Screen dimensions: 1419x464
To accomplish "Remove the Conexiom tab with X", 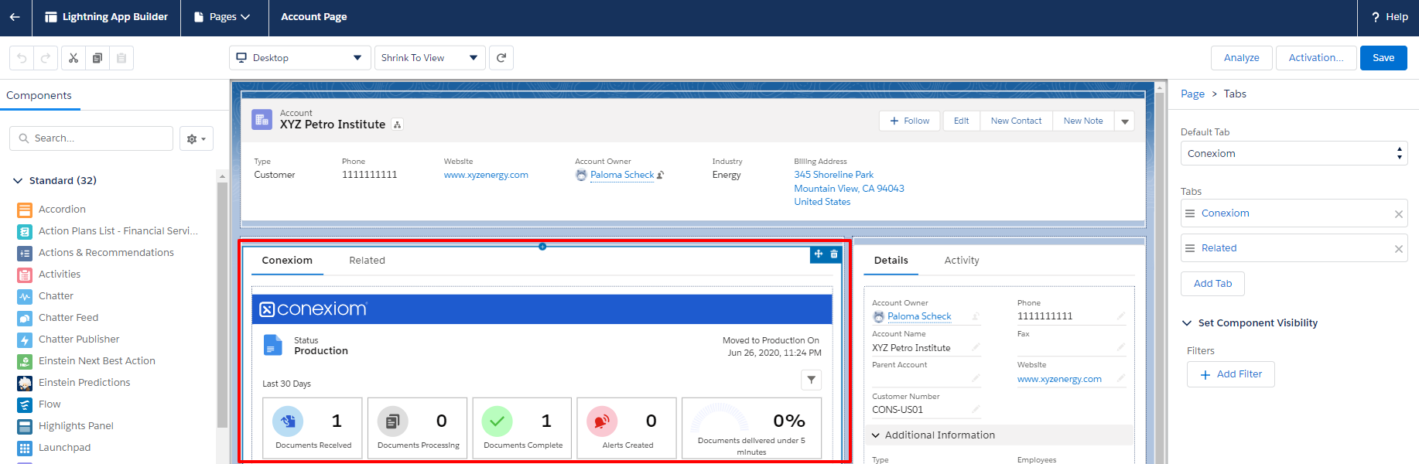I will [x=1398, y=214].
